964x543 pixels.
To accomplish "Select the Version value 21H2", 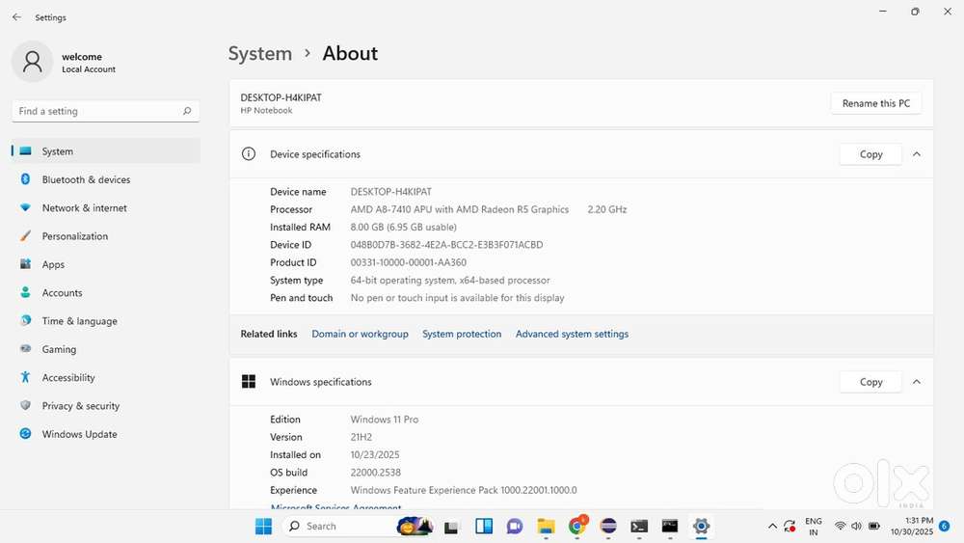I will (x=361, y=437).
